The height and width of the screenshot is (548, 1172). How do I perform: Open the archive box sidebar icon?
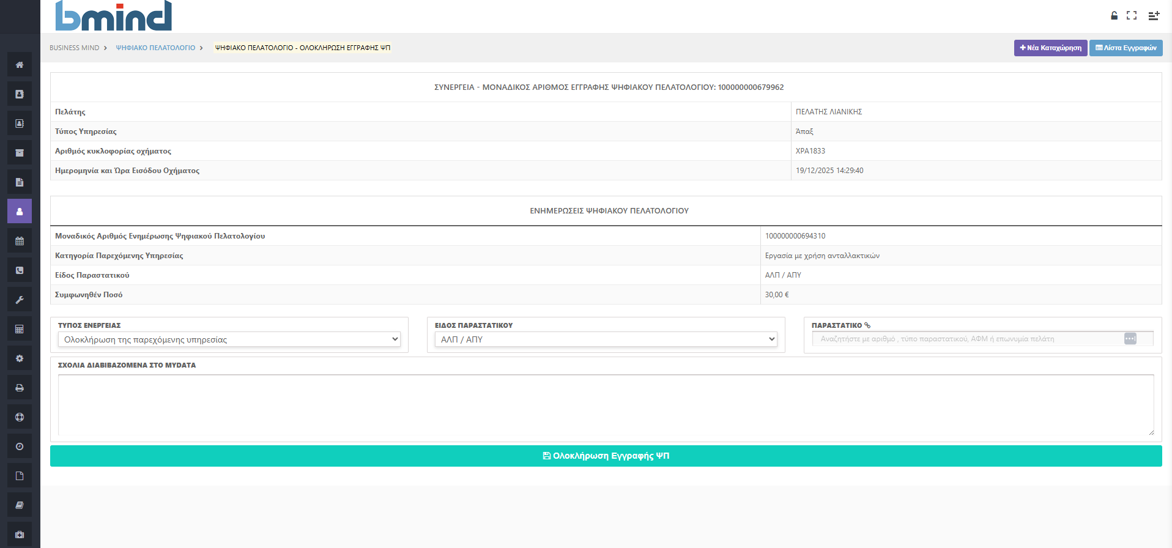(20, 153)
